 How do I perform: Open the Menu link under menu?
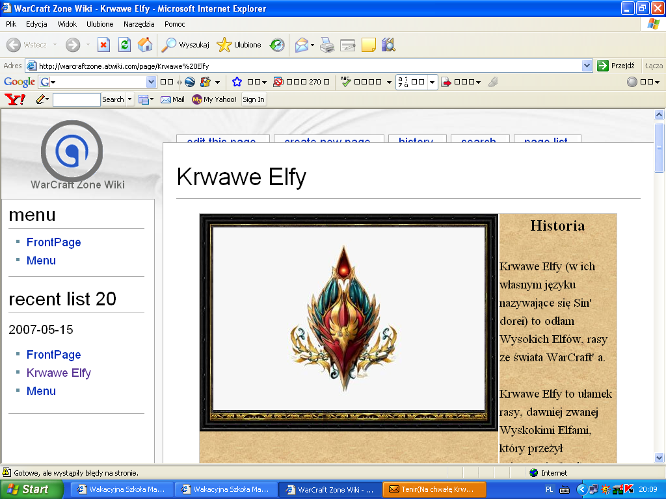tap(41, 261)
